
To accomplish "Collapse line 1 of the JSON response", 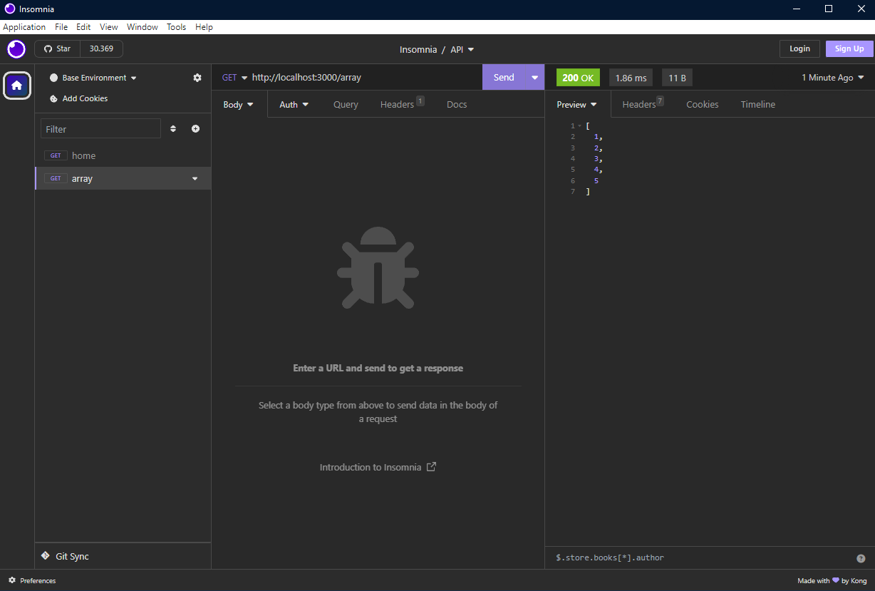I will click(579, 125).
